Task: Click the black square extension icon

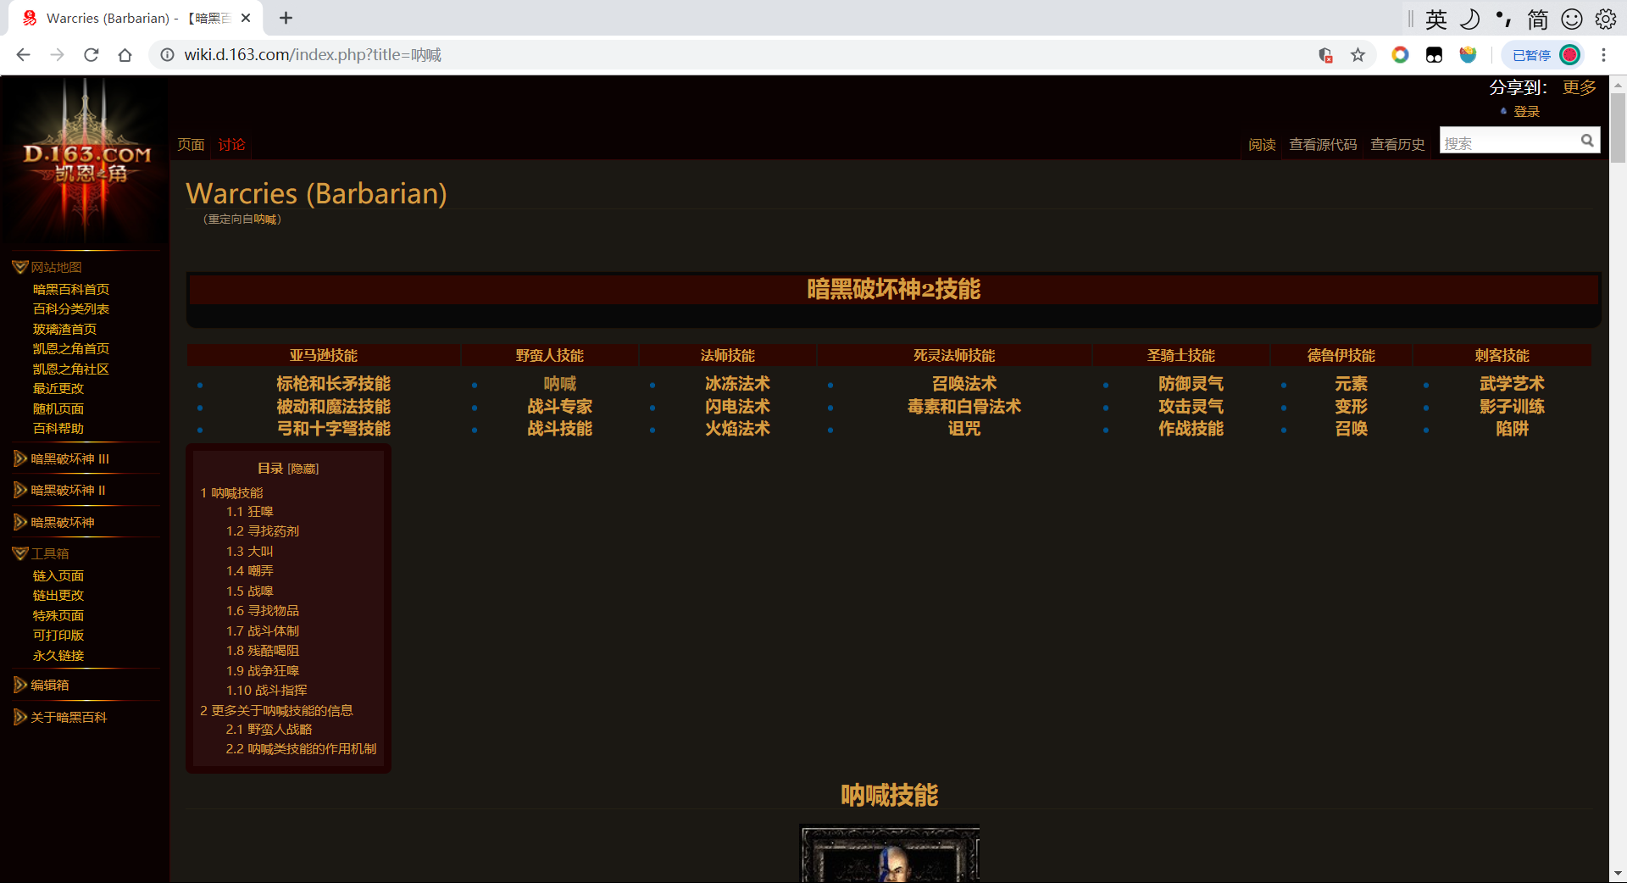Action: coord(1434,55)
